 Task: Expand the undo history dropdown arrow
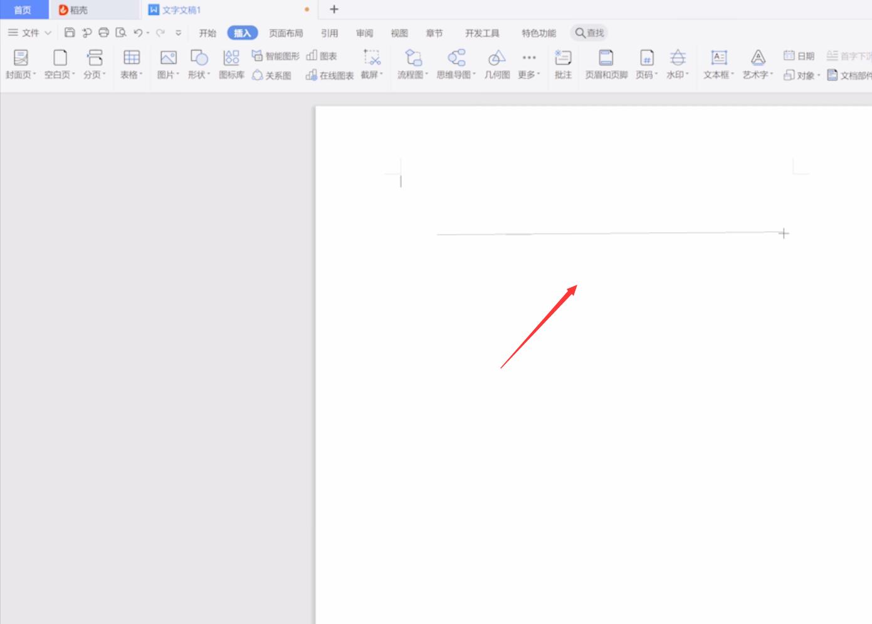point(148,33)
